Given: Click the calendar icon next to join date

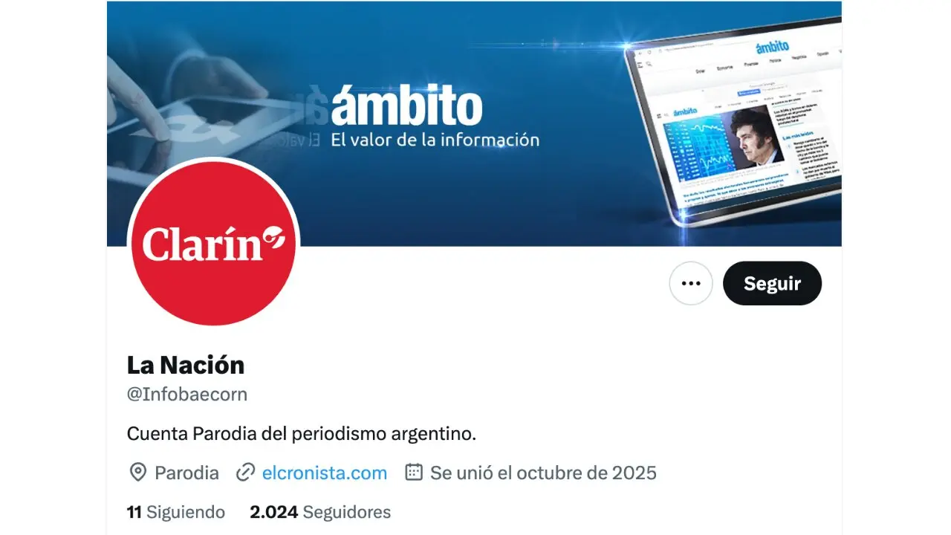Looking at the screenshot, I should click(x=414, y=473).
